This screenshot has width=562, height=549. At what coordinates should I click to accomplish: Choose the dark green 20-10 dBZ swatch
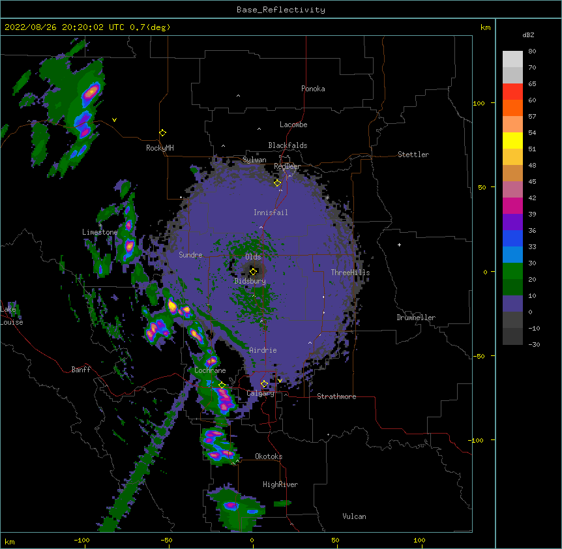click(512, 288)
